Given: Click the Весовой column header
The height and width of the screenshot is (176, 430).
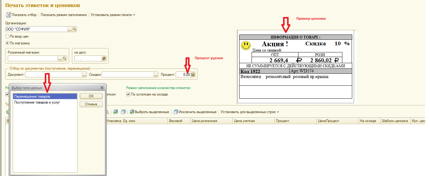Looking at the screenshot, I should point(179,121).
